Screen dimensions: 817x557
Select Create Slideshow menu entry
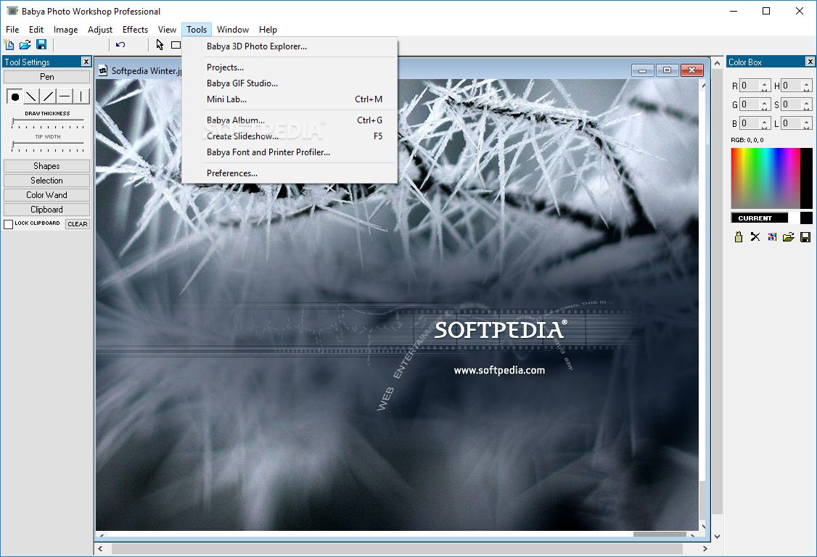(290, 136)
